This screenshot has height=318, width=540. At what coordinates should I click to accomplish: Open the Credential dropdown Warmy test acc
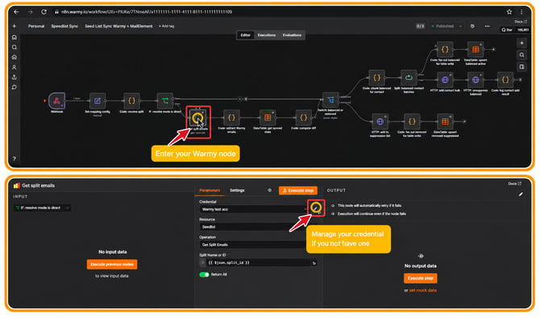tap(254, 209)
